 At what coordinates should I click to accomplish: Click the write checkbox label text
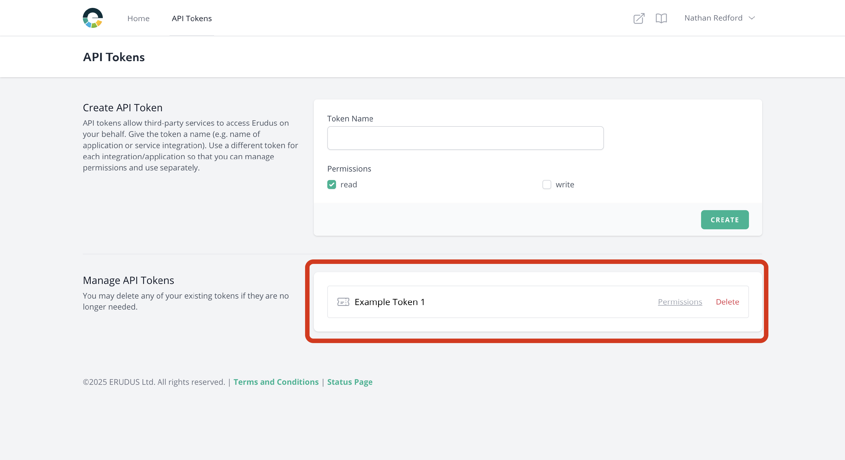(564, 185)
